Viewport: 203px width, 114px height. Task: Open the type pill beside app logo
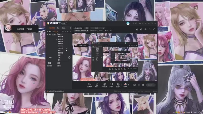[x=64, y=23]
